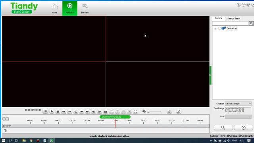Collapse the right panel with green handle
254x143 pixels.
[210, 75]
